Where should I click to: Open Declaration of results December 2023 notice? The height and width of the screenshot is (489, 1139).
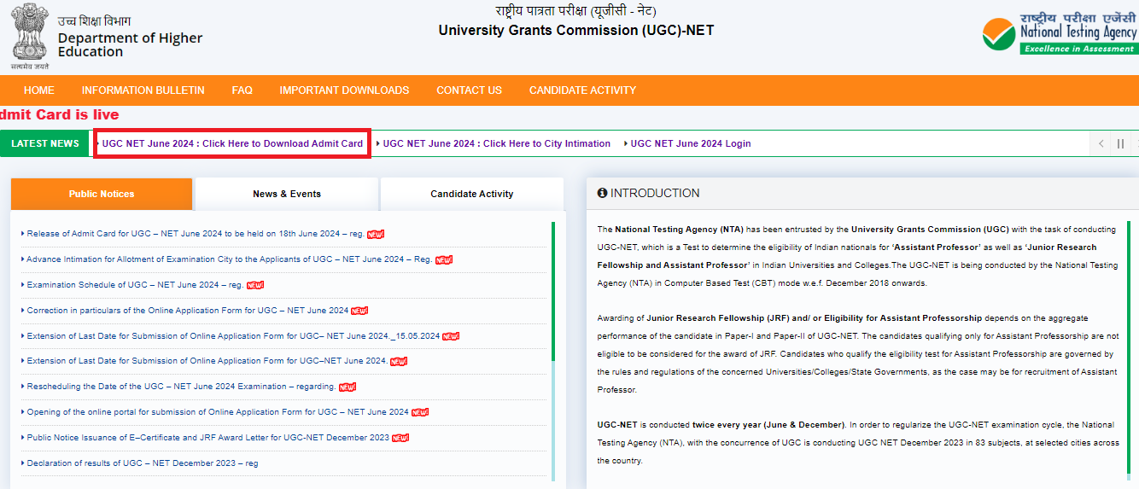tap(143, 463)
